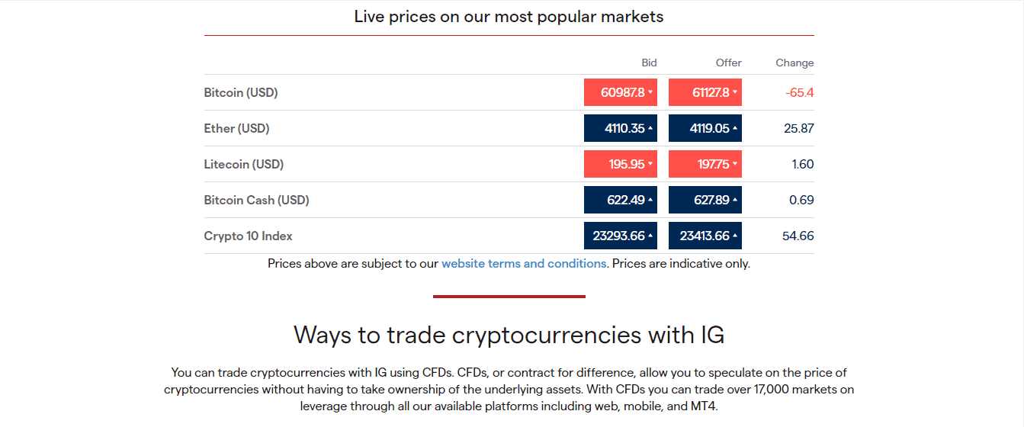Viewport: 1024px width, 427px height.
Task: Open the Litecoin (USD) market row
Action: (x=509, y=164)
